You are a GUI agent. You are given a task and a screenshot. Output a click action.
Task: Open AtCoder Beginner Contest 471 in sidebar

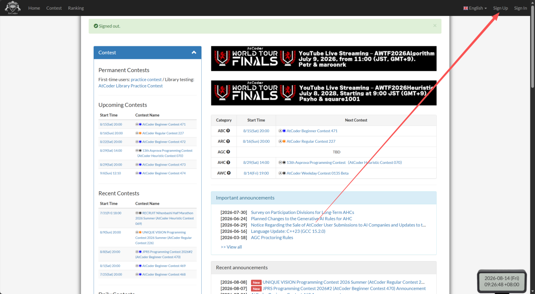pos(164,124)
